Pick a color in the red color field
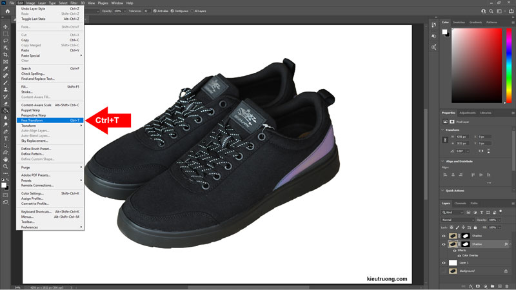The image size is (516, 290). point(477,66)
